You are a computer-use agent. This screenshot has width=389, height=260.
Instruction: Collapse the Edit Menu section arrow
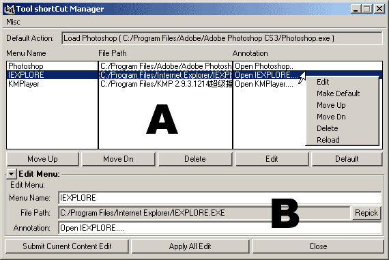point(11,174)
